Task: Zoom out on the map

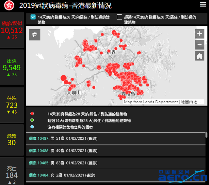Action: pos(200,45)
